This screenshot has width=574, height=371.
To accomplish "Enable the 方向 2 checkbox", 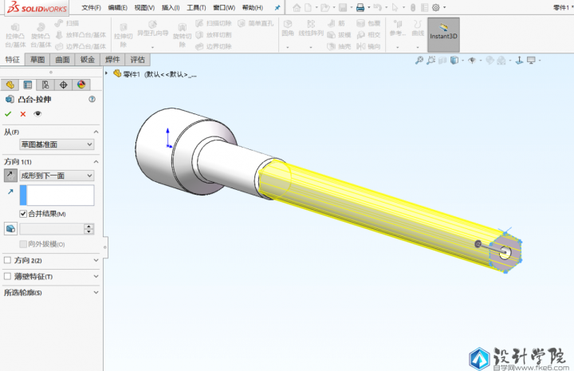I will 8,260.
